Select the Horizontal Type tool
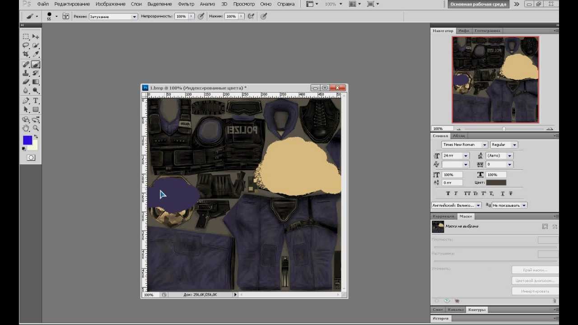The height and width of the screenshot is (325, 578). [36, 101]
